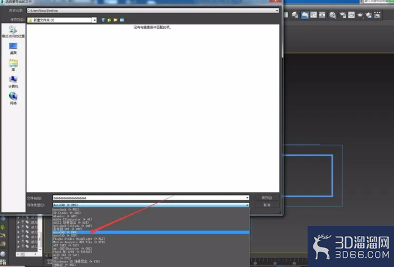Create a new folder with the folder icon
Viewport: 394px width, 267px height.
click(x=116, y=20)
